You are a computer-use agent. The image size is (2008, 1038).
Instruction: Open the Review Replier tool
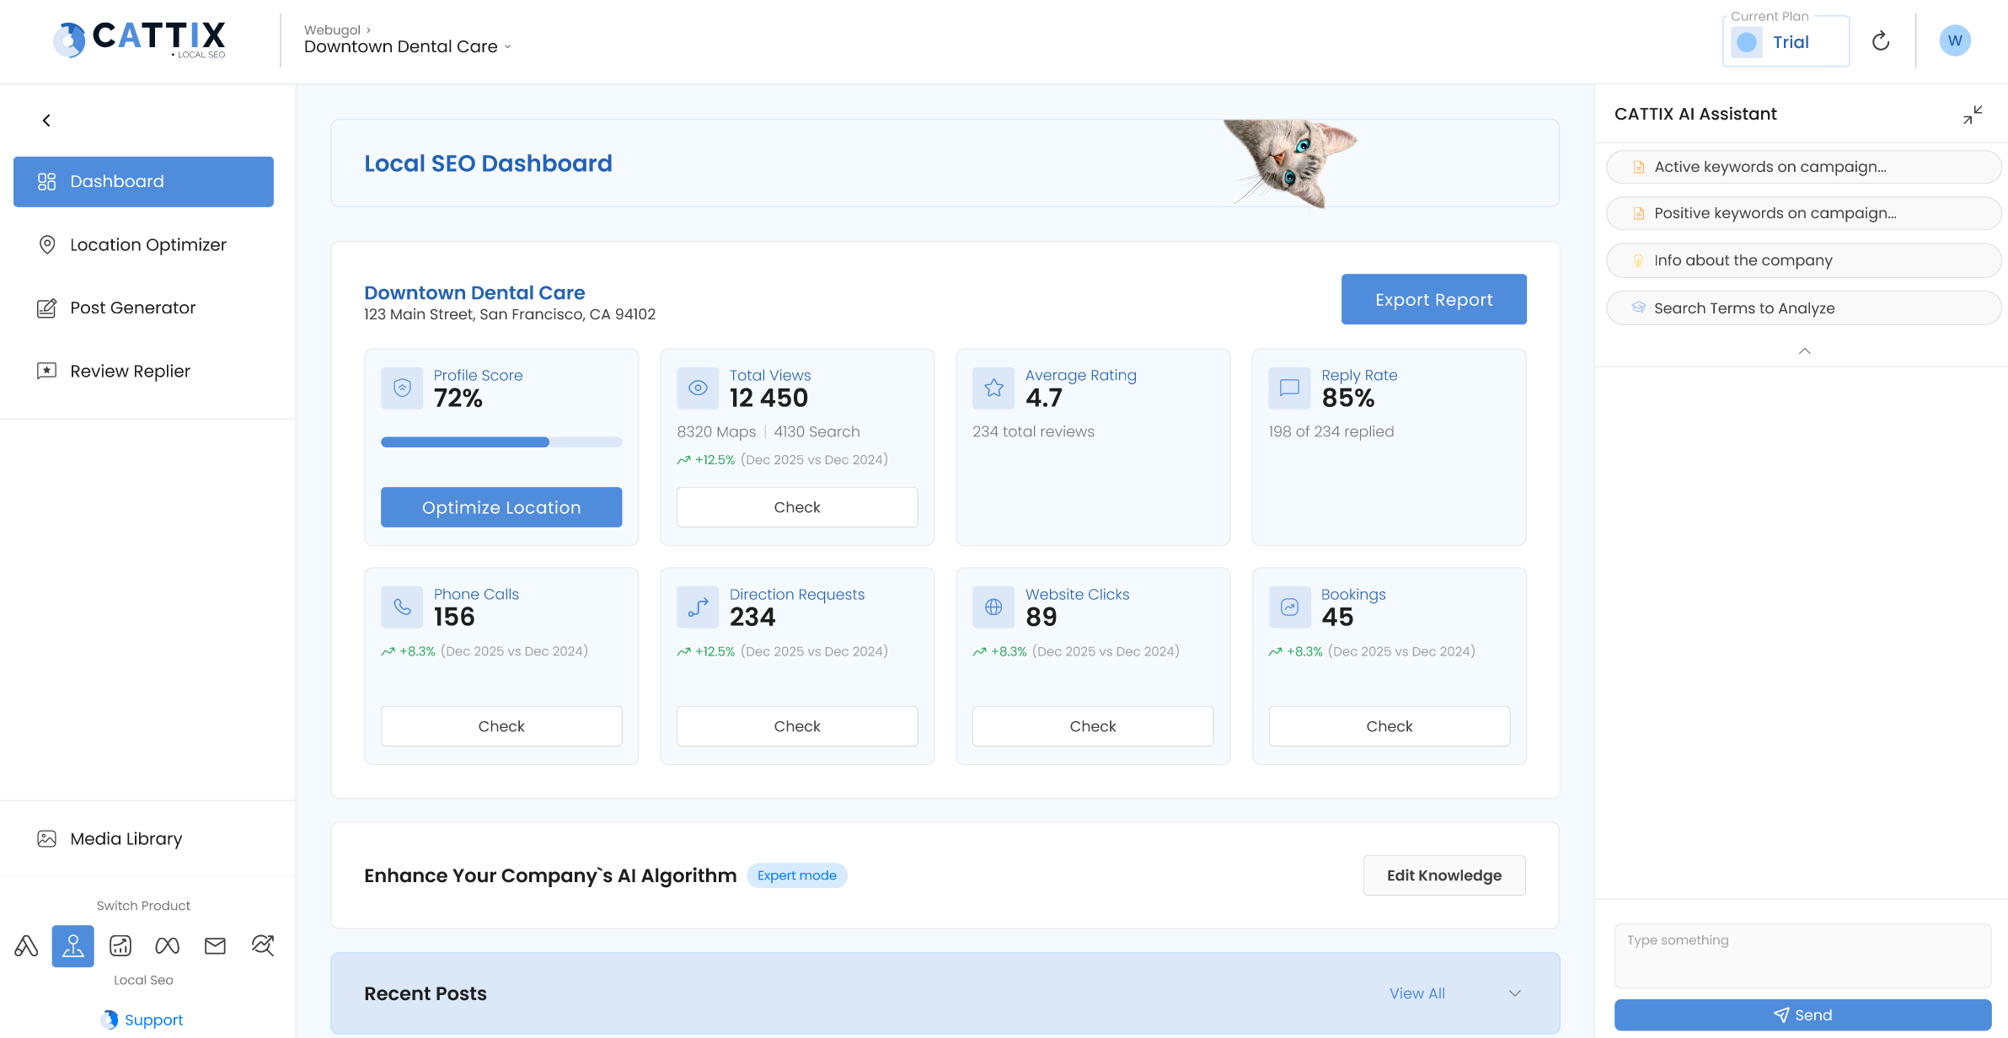pyautogui.click(x=131, y=371)
